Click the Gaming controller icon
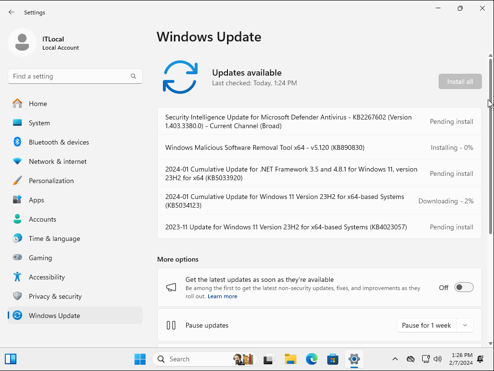Viewport: 494px width, 371px height. 17,257
